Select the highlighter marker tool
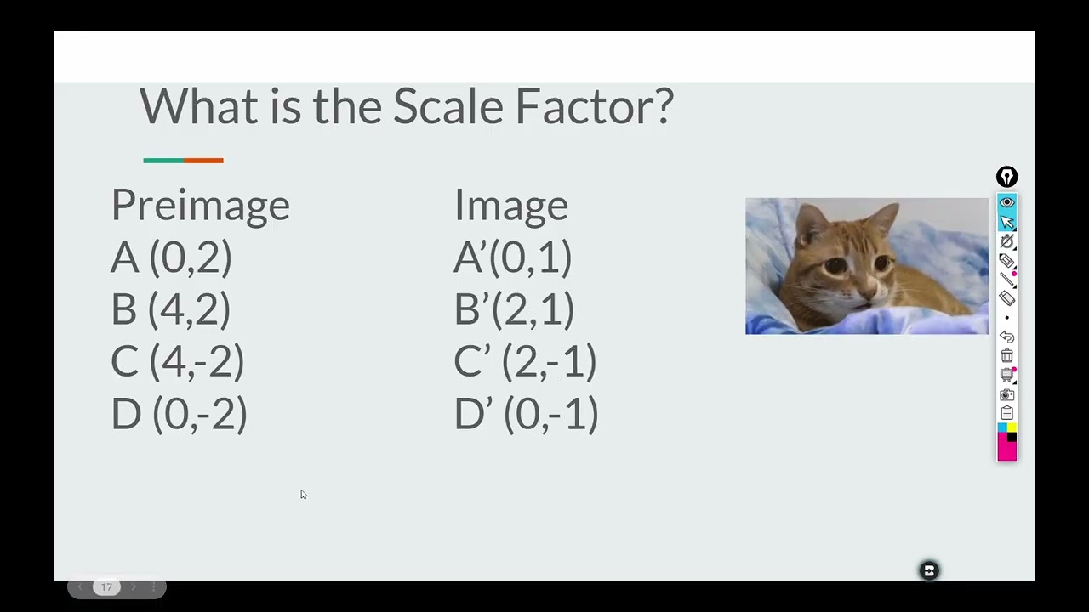This screenshot has width=1089, height=612. click(x=1006, y=261)
